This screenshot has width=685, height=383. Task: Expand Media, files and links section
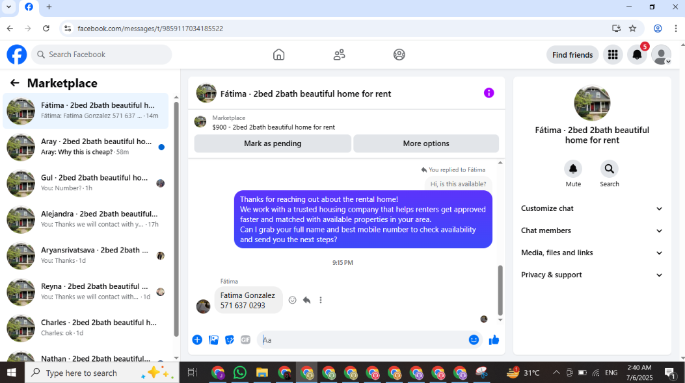click(x=592, y=253)
